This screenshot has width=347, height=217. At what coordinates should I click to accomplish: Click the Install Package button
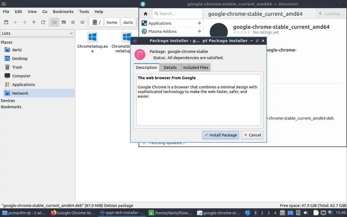pyautogui.click(x=221, y=135)
